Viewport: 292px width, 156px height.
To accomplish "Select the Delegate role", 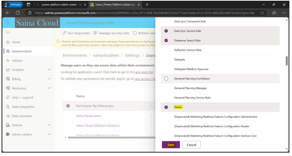I will pos(220,60).
